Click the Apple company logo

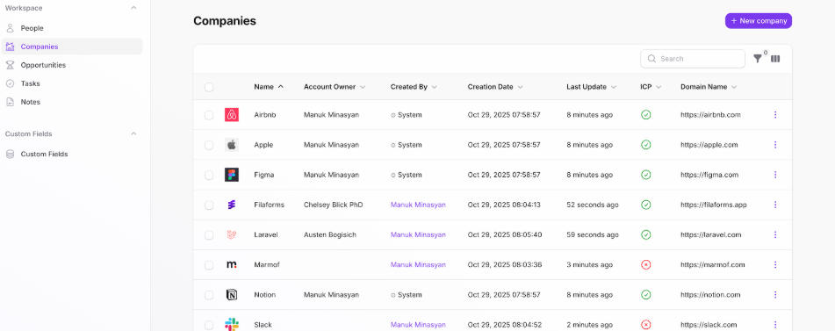click(x=232, y=145)
